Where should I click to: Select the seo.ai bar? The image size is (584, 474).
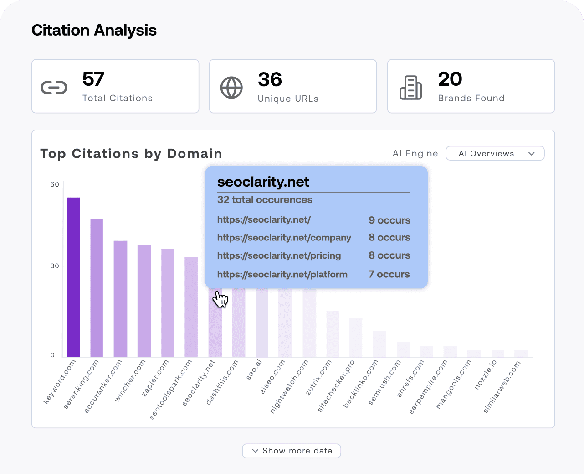262,323
